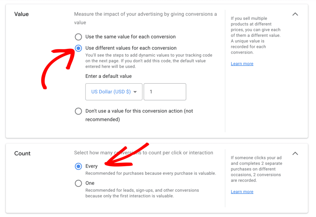Open 'Learn more' link in Count section

(x=242, y=192)
